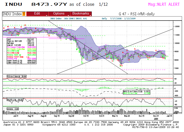Click the Nov 28 date axis label
Screen dimensions: 184x132
(x=127, y=116)
